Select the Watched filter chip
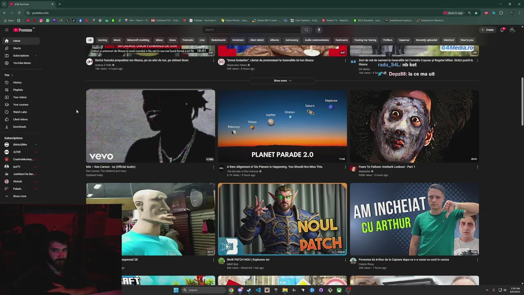 [449, 40]
